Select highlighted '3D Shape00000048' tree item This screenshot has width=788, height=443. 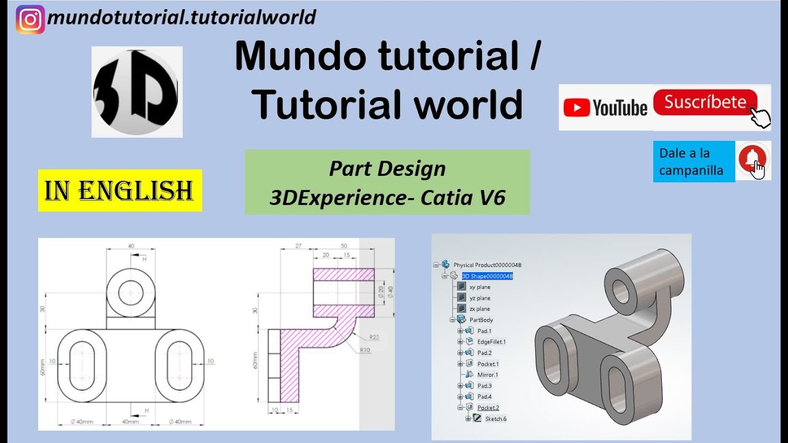coord(487,276)
